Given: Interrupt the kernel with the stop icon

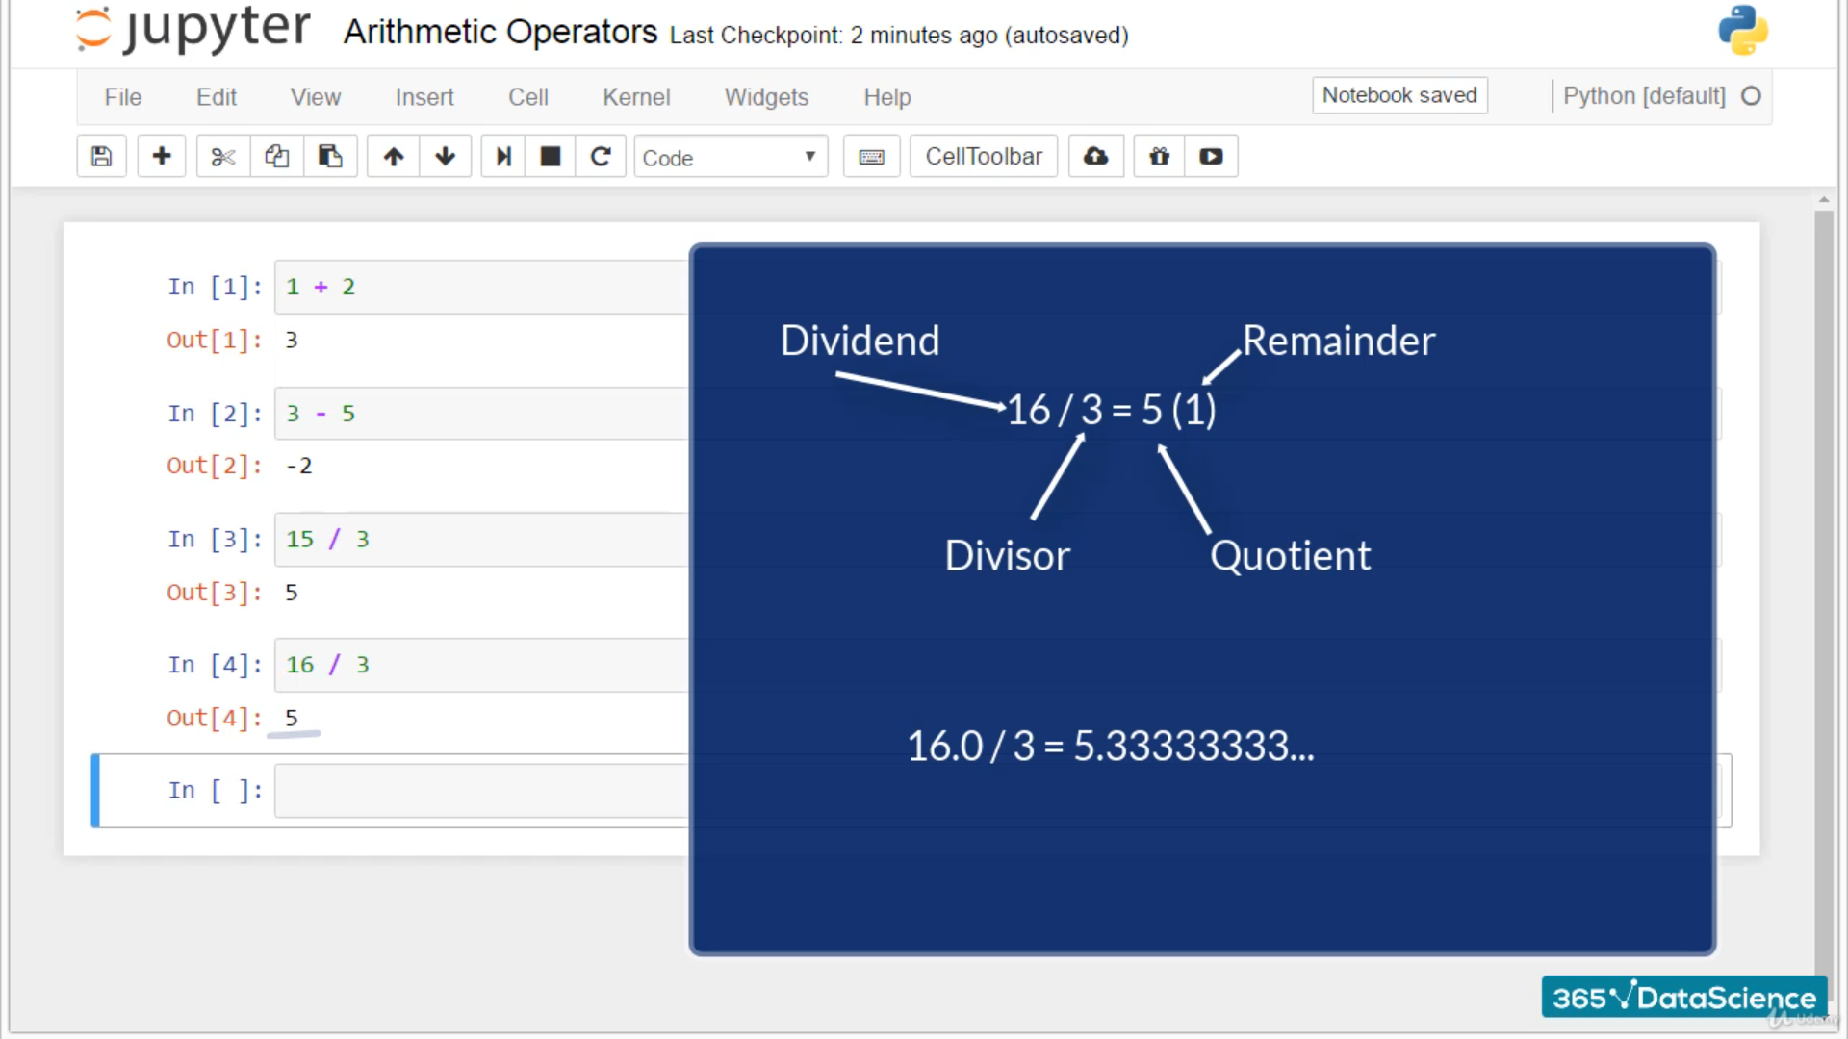Looking at the screenshot, I should 551,157.
